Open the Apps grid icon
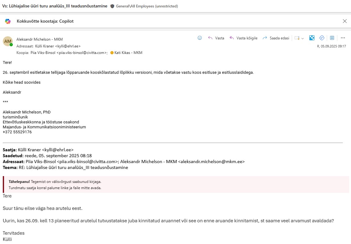This screenshot has height=244, width=351. click(332, 38)
